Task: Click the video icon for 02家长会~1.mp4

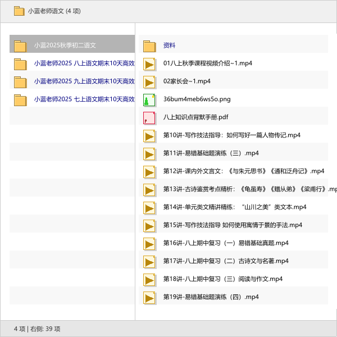Action: (149, 81)
